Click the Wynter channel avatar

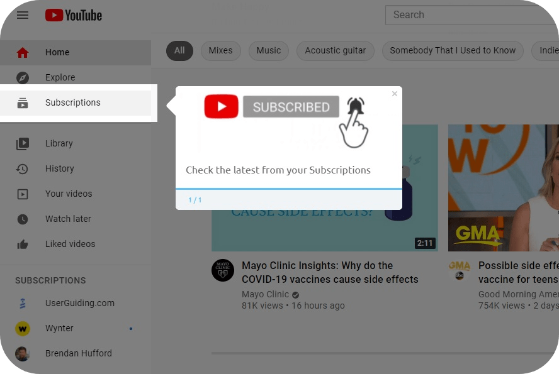23,329
